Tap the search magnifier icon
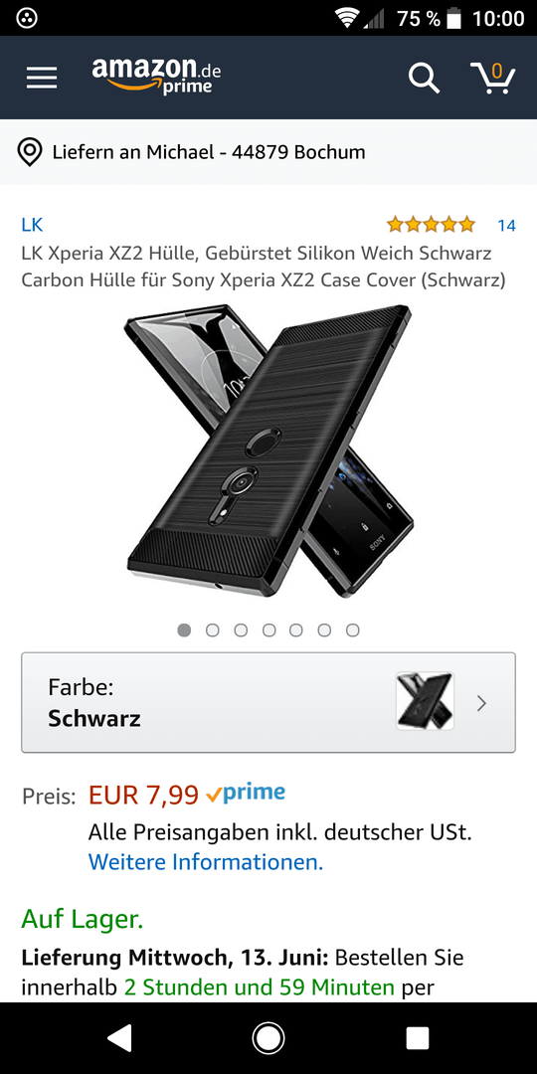Viewport: 537px width, 1074px height. tap(424, 78)
